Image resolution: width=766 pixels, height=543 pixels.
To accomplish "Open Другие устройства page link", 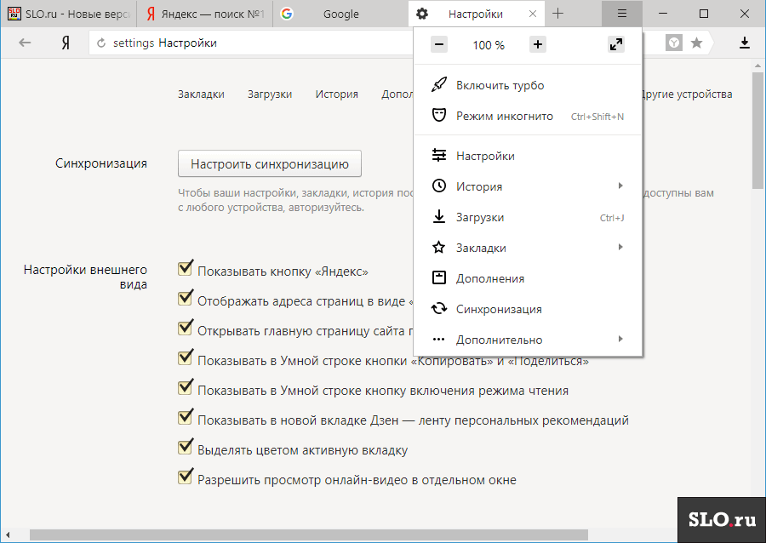I will [688, 94].
